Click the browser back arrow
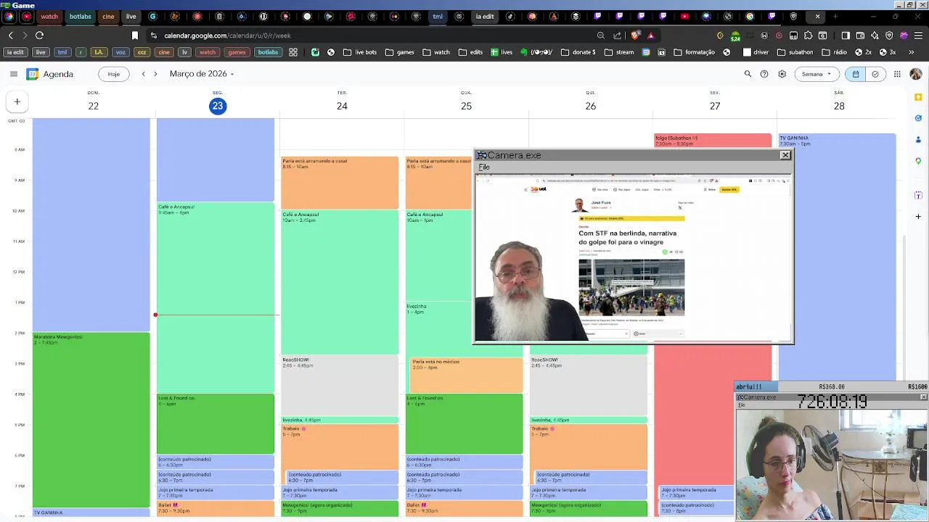 10,35
